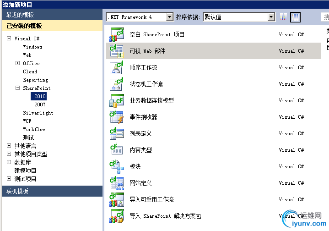This screenshot has width=329, height=231.
Task: Collapse the Visual C# tree node
Action: pyautogui.click(x=9, y=38)
